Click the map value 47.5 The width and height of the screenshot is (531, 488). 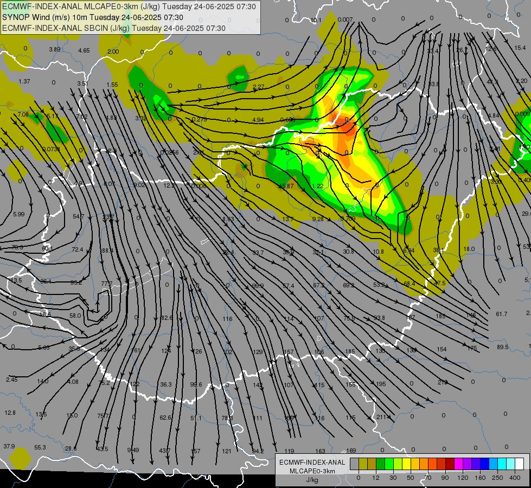point(439,283)
